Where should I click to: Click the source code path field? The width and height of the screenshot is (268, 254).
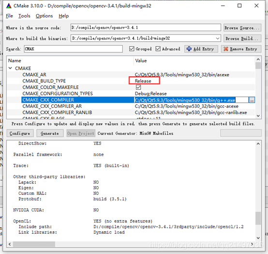coord(146,28)
